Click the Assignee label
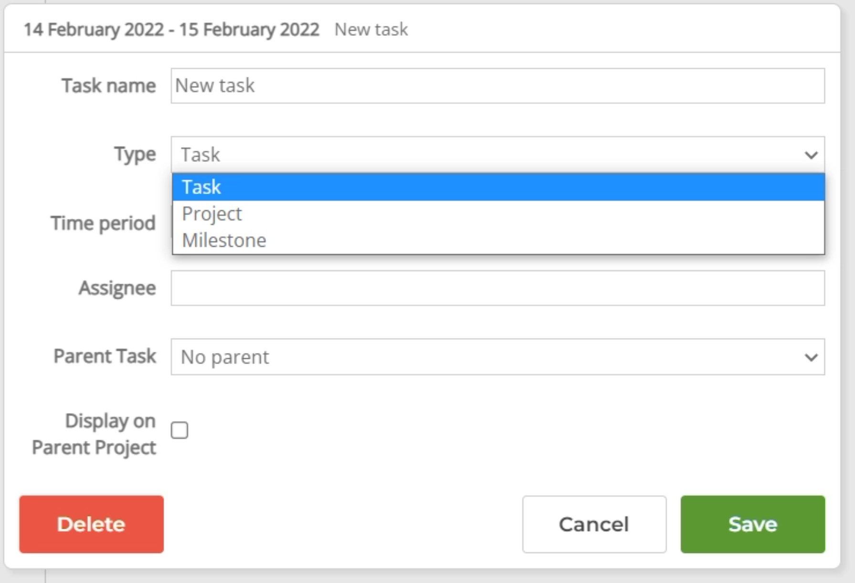The height and width of the screenshot is (583, 855). [117, 288]
